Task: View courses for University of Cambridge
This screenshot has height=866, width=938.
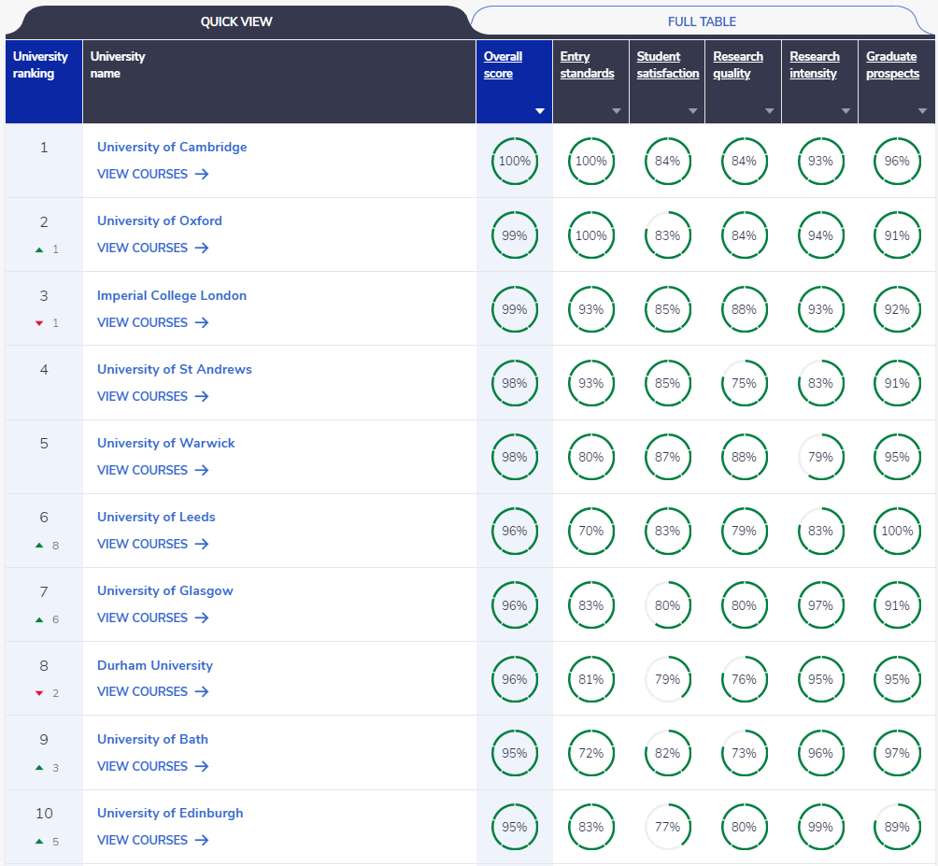Action: pyautogui.click(x=152, y=174)
